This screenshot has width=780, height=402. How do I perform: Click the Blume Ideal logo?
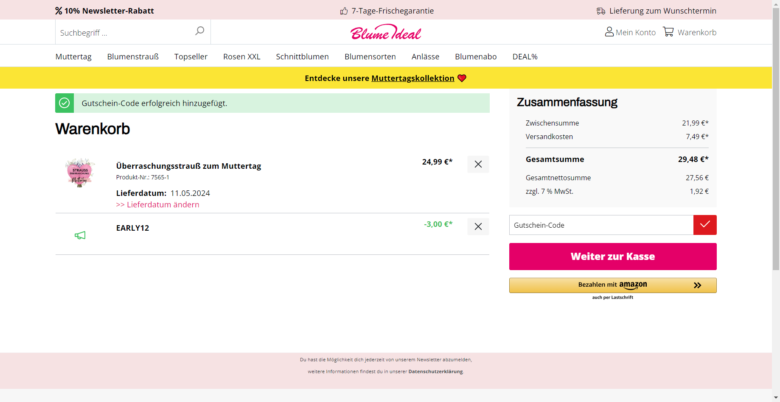[x=386, y=32]
